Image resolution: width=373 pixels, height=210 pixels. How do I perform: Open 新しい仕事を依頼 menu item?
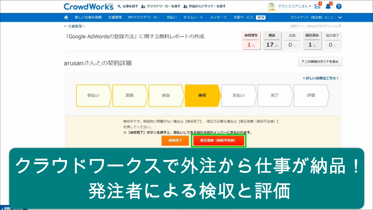click(88, 17)
